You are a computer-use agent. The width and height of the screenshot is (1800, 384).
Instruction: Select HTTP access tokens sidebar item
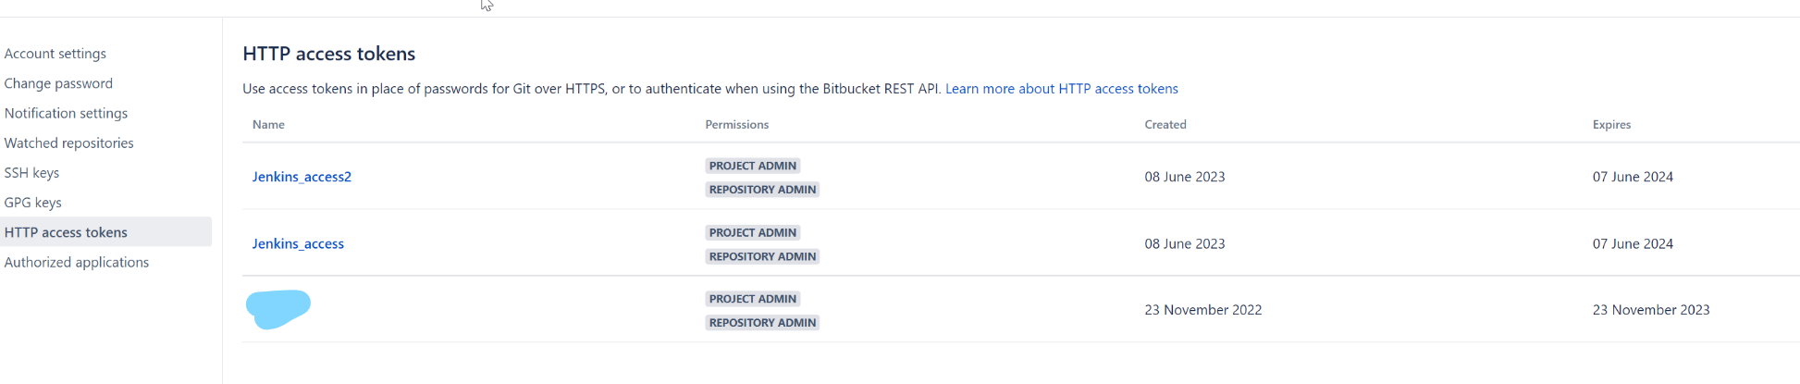pyautogui.click(x=66, y=232)
